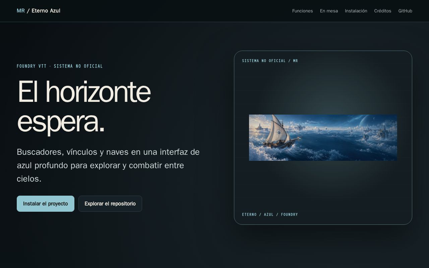Go to the Funciones nav link
The width and height of the screenshot is (429, 268).
pos(302,11)
